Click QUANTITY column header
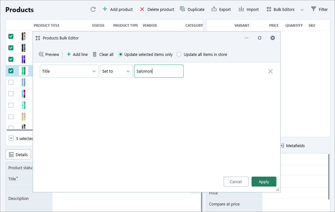 click(294, 25)
